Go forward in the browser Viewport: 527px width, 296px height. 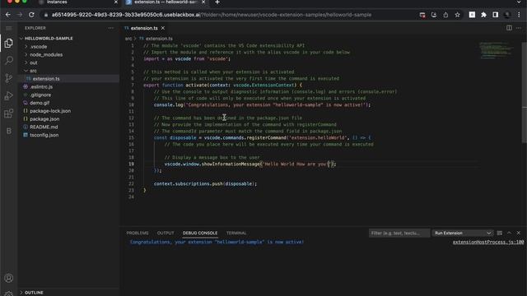[x=20, y=15]
